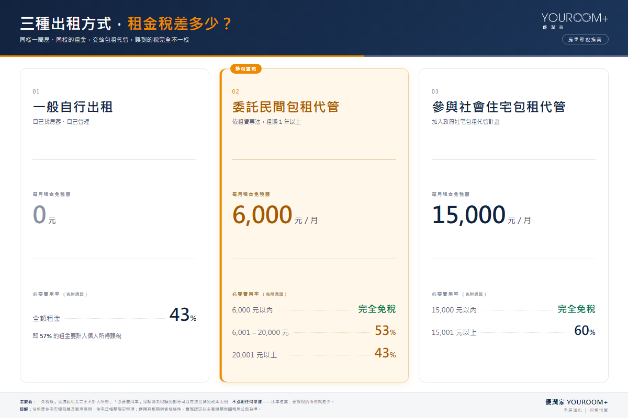Click the subtitle 依租賃專法,租期 1 年以上
The width and height of the screenshot is (628, 418).
[x=266, y=122]
